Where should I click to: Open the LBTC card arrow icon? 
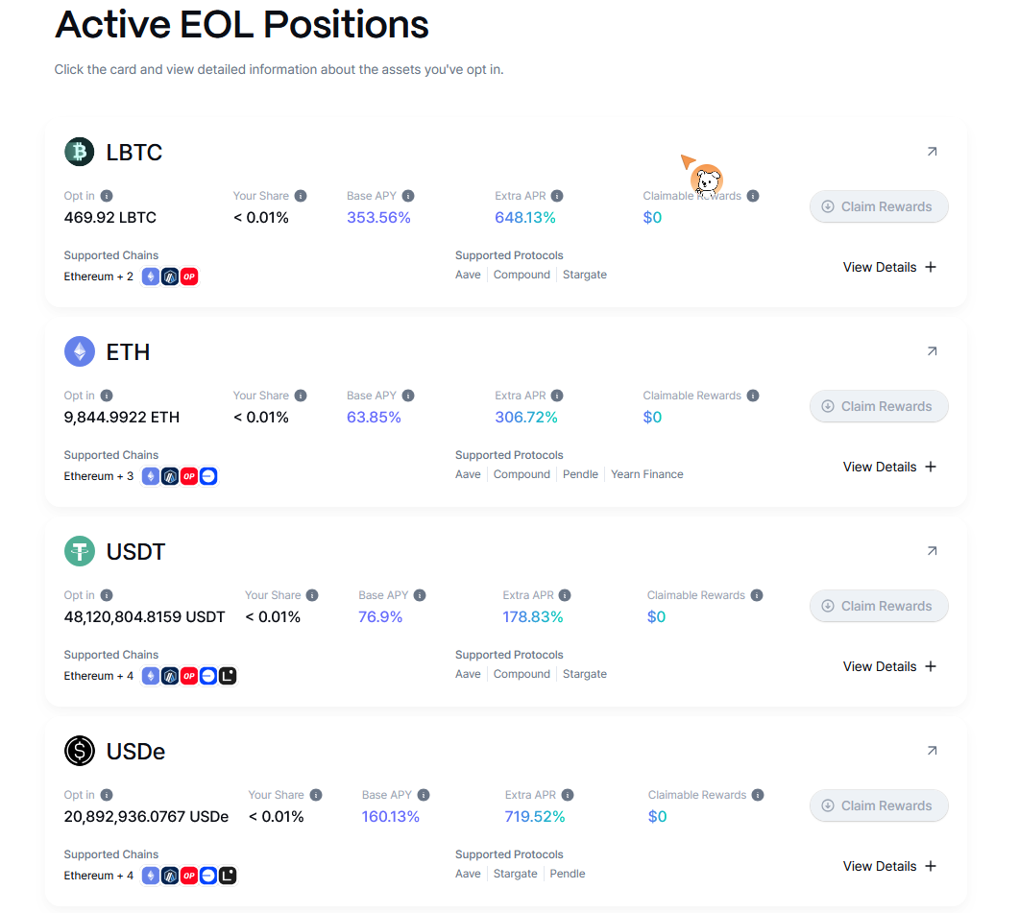932,152
